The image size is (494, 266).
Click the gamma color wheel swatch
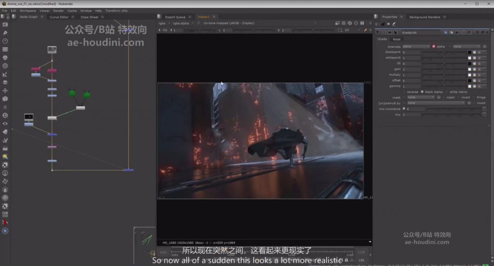point(475,86)
